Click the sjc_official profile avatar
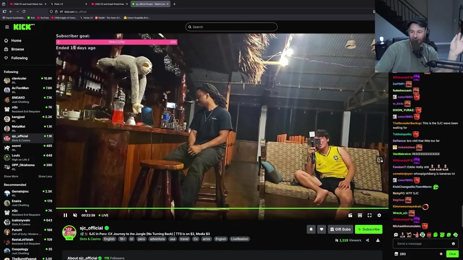The image size is (463, 260). click(69, 233)
